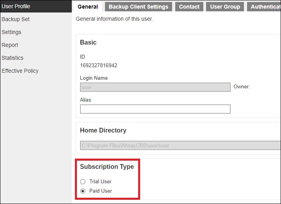281x204 pixels.
Task: Open the partially visible Authentication tab
Action: [x=265, y=7]
